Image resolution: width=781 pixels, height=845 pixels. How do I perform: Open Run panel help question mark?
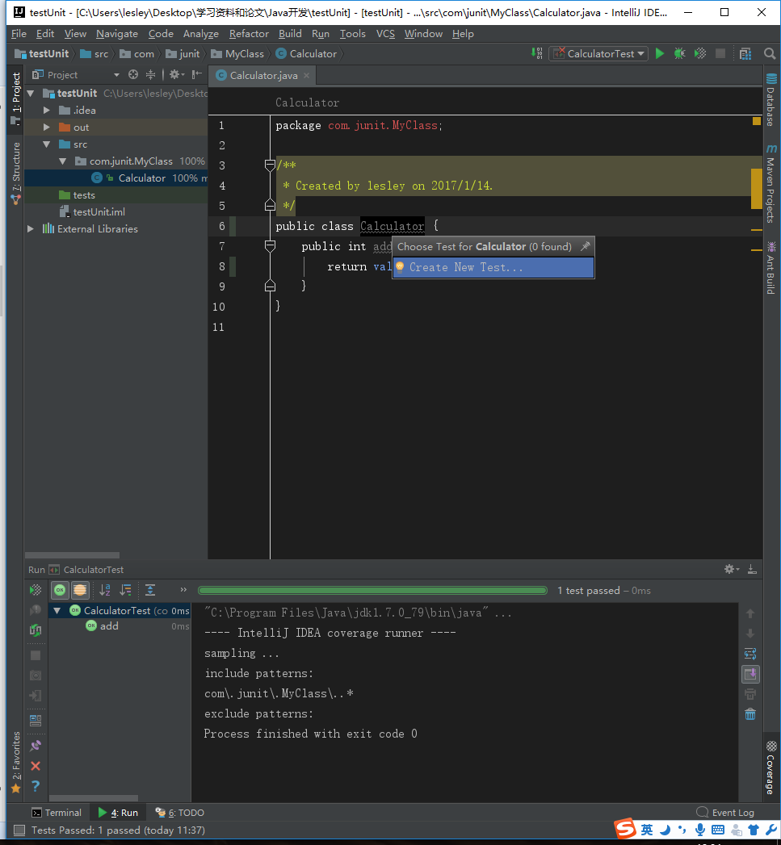[36, 786]
